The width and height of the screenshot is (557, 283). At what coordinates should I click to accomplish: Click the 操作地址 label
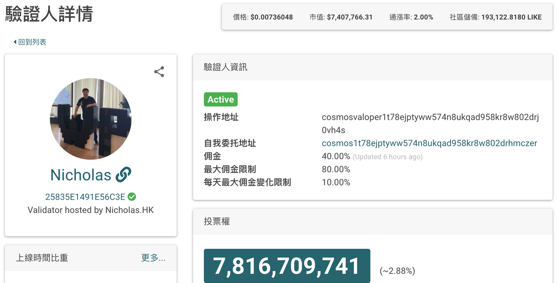tap(221, 117)
